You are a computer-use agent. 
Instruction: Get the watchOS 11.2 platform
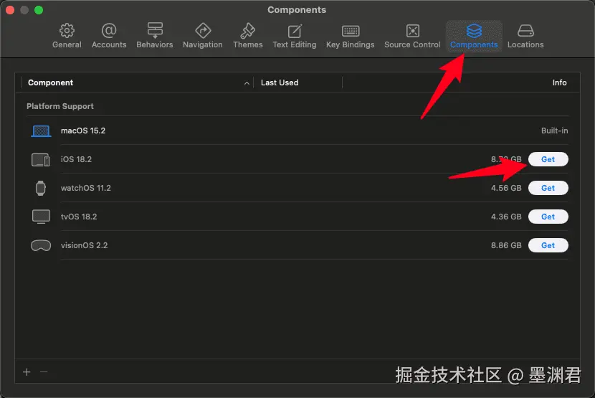pyautogui.click(x=548, y=188)
